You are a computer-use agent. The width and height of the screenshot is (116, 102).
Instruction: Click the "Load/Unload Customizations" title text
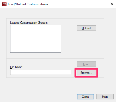click(x=28, y=4)
